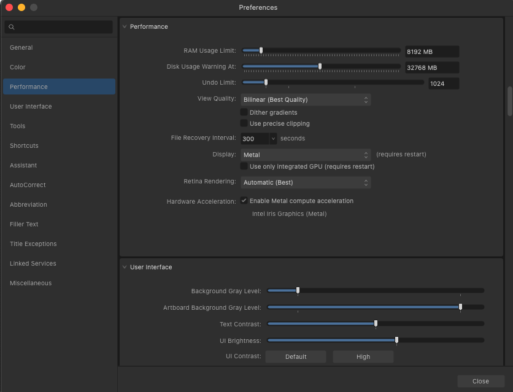
Task: Collapse the User Interface section chevron
Action: pyautogui.click(x=125, y=267)
